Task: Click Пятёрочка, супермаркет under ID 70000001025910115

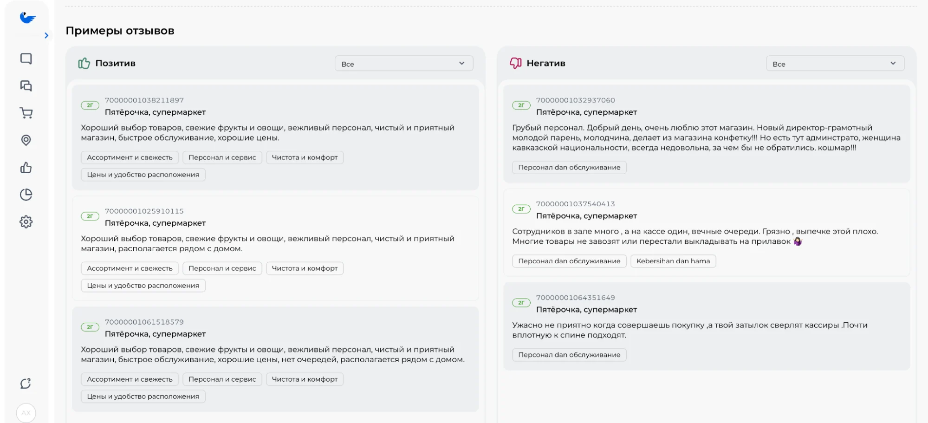Action: click(x=155, y=223)
